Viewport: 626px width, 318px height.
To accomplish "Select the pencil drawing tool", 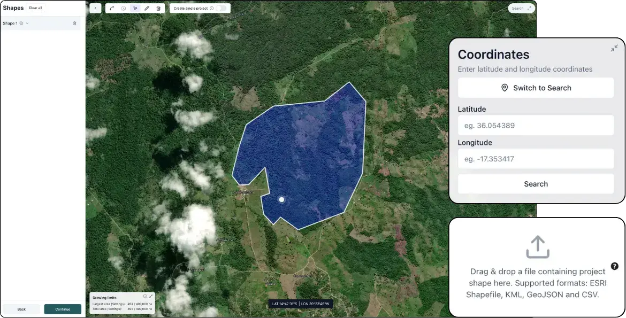I will tap(147, 8).
